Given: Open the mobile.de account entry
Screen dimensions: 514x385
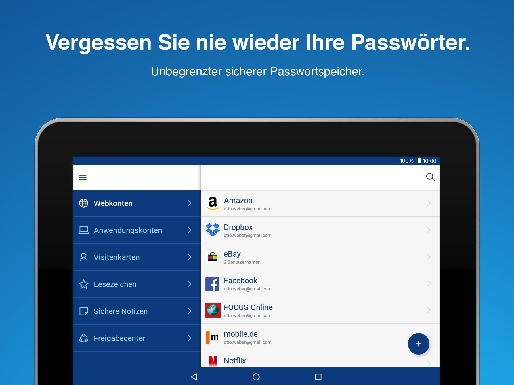Looking at the screenshot, I should tap(320, 337).
